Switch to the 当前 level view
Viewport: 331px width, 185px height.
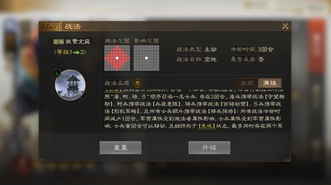tap(247, 83)
